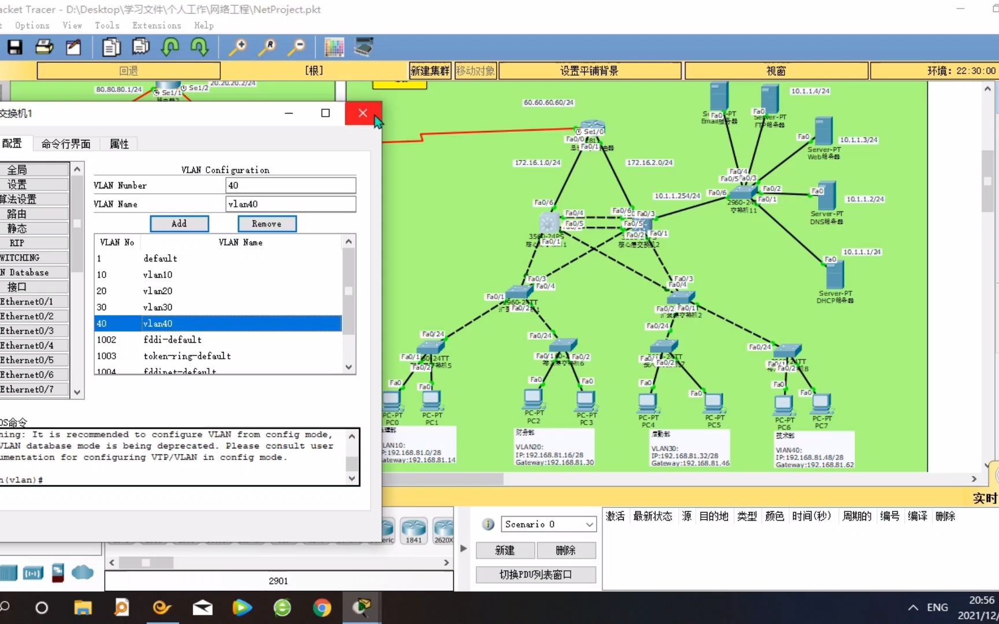This screenshot has height=624, width=999.
Task: Switch to the 属性 tab
Action: click(119, 144)
